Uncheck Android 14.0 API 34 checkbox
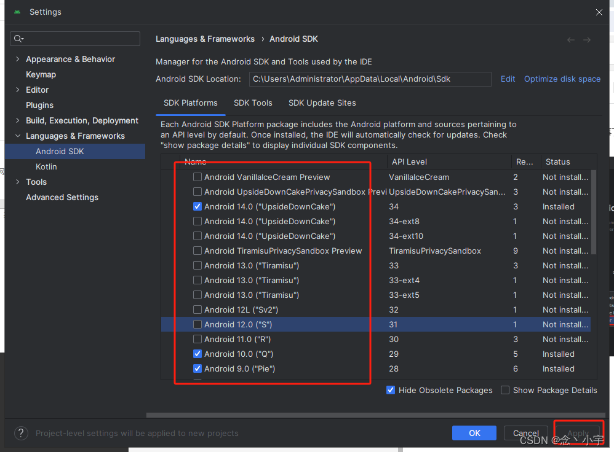 pyautogui.click(x=197, y=206)
